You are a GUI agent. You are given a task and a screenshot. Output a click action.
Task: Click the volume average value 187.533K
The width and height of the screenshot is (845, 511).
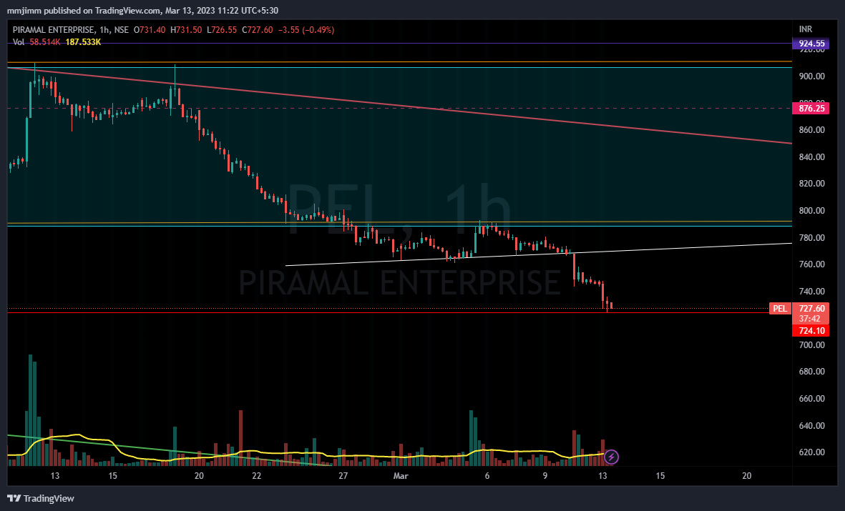[83, 42]
